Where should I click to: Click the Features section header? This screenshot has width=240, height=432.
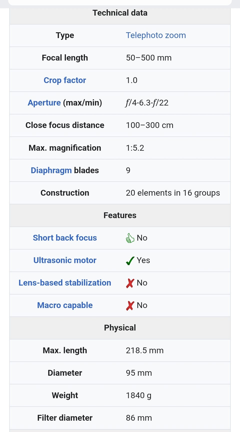tap(120, 215)
